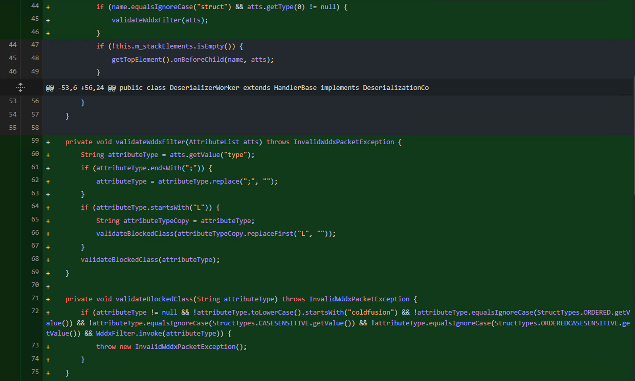Click attributeTypeCopy variable declaration on line 65
Screen dimensions: 635x381
click(156, 221)
